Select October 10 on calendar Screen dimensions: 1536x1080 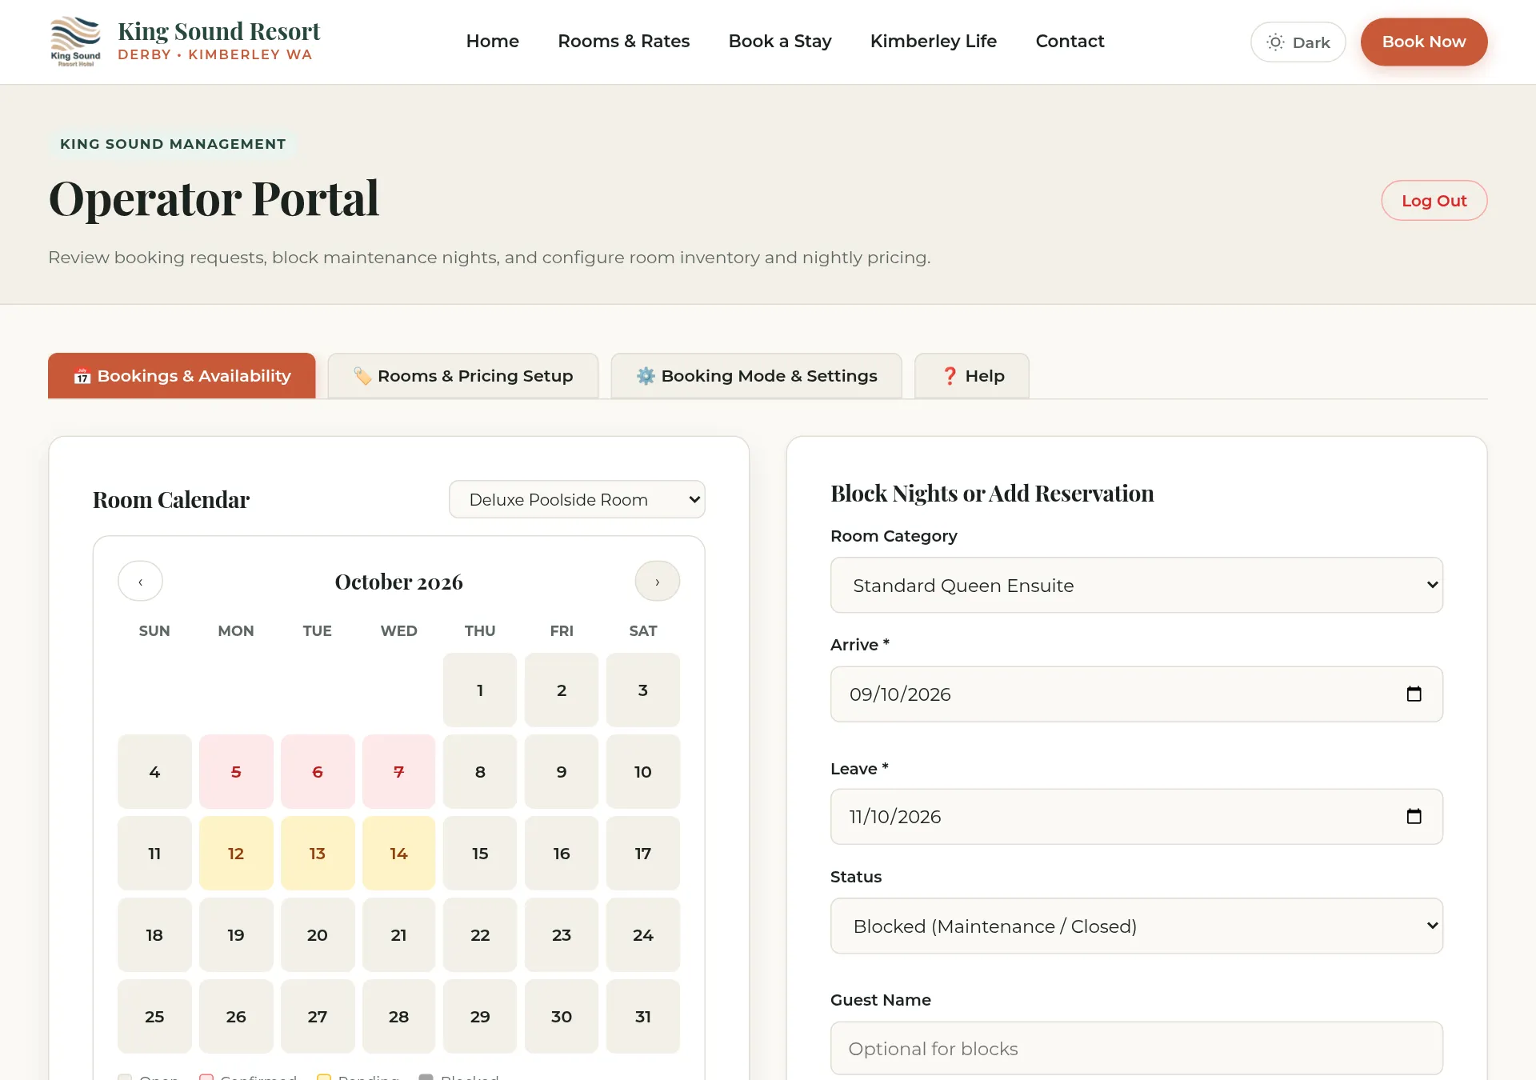click(642, 771)
